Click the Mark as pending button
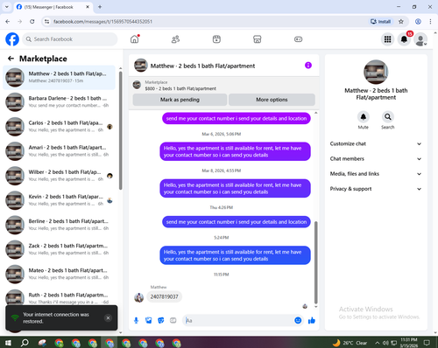The image size is (438, 348). click(180, 100)
